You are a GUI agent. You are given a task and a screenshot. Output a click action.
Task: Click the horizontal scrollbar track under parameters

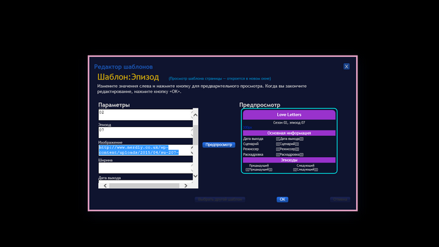[x=144, y=186]
